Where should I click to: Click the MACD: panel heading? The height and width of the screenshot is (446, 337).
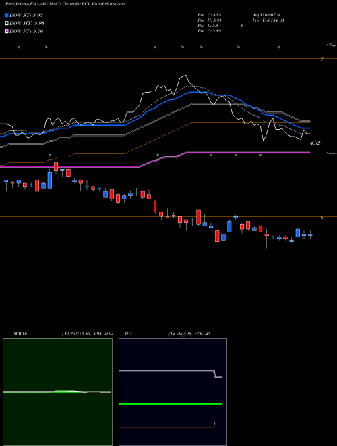click(x=20, y=334)
